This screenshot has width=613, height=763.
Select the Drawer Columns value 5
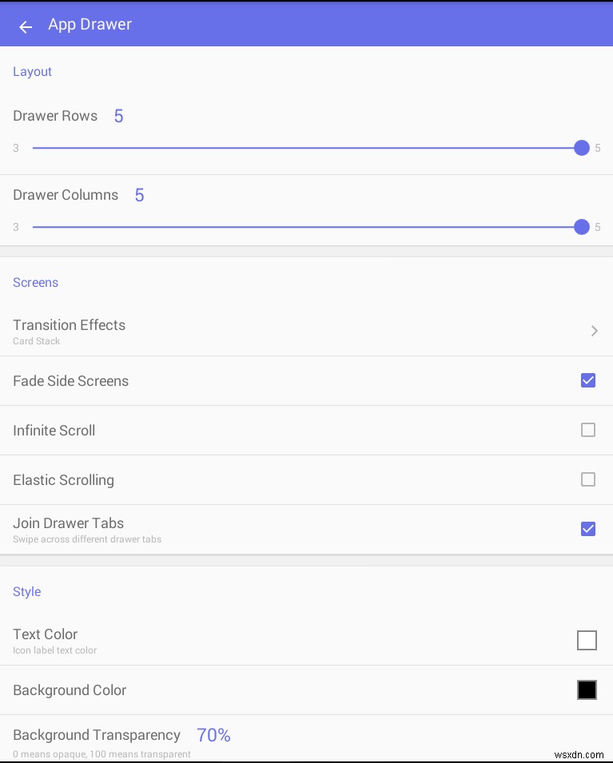point(140,195)
